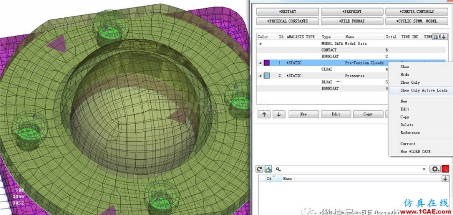This screenshot has height=215, width=453.
Task: Collapse the Pre-Tension Cloads step row
Action: coord(260,63)
